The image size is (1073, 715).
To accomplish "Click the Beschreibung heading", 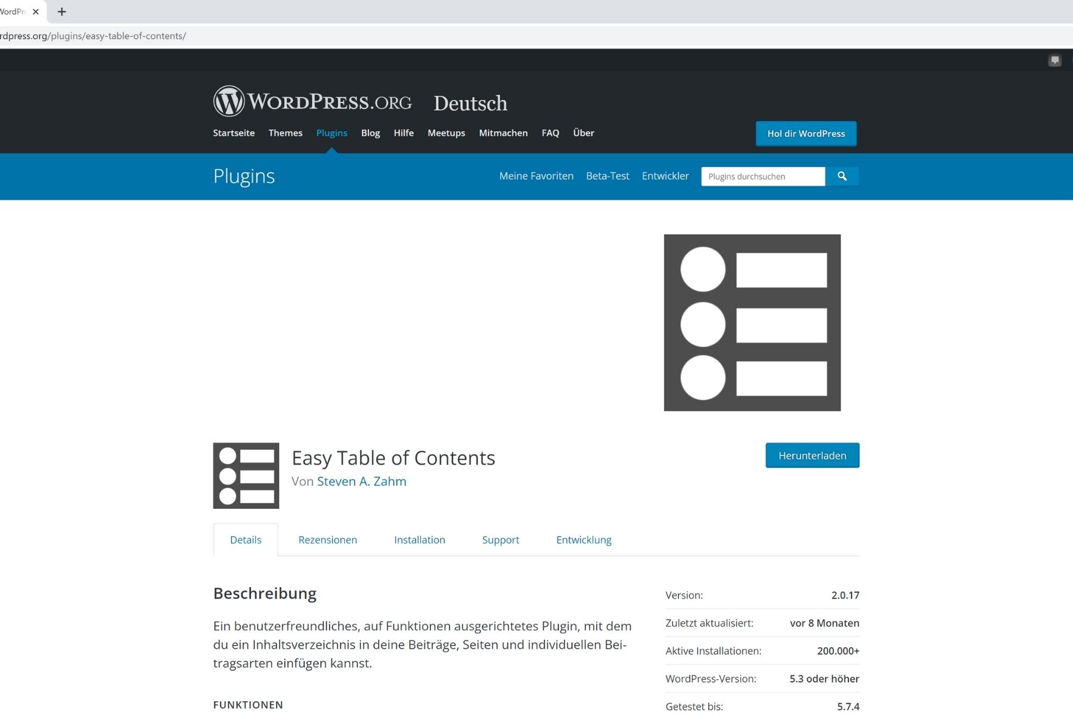I will [265, 593].
